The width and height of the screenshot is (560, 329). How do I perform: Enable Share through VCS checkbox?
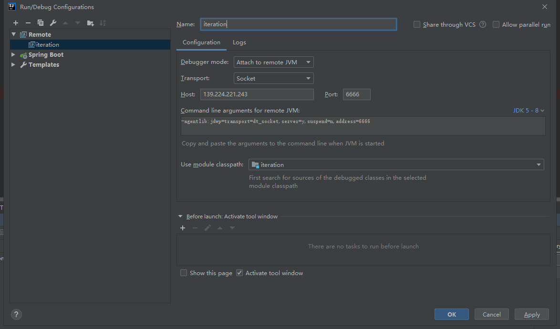point(417,25)
